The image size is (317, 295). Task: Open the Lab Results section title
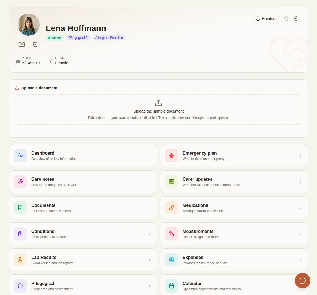(44, 257)
